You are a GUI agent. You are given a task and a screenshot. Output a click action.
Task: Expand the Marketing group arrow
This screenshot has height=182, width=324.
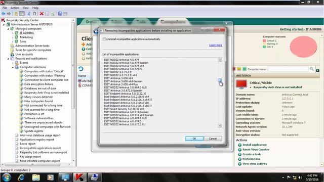coord(13,37)
